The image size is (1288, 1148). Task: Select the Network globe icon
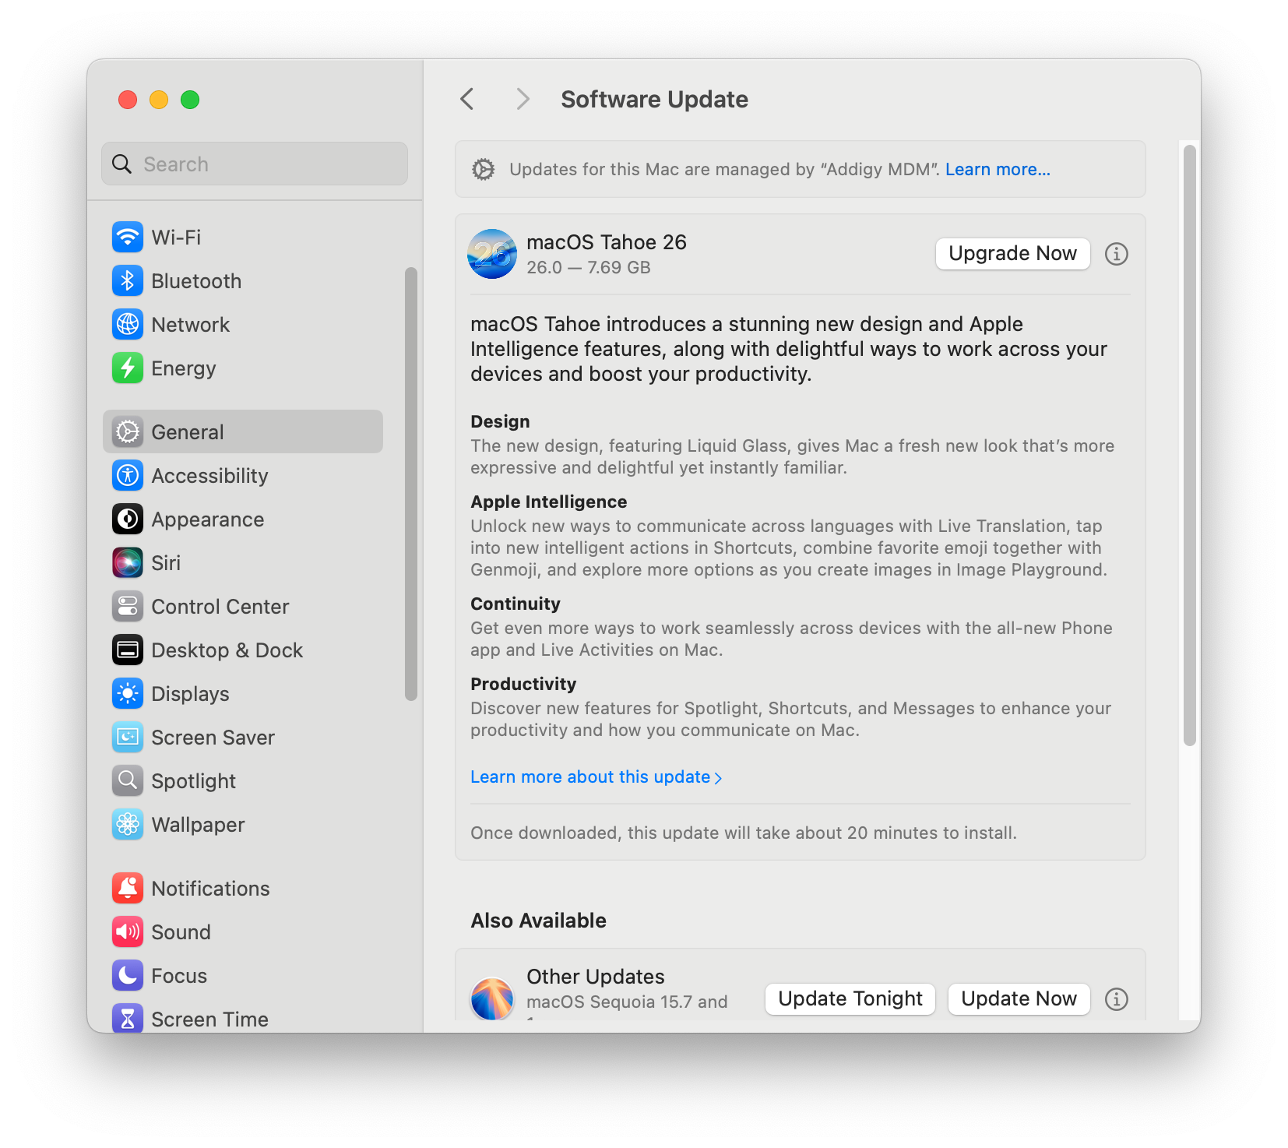128,325
